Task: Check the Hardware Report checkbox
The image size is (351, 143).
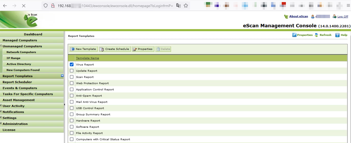Action: pos(72,121)
